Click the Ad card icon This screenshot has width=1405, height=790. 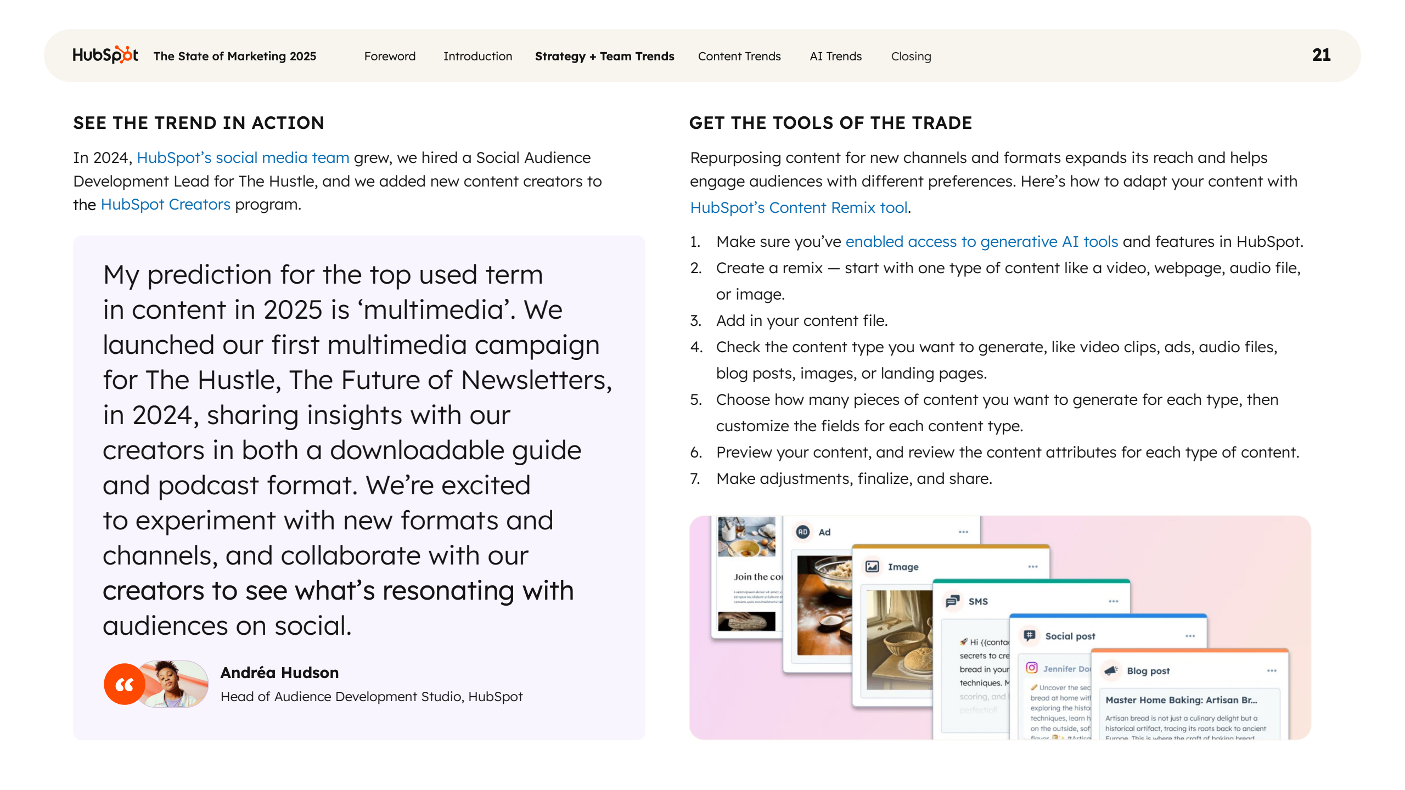point(803,532)
